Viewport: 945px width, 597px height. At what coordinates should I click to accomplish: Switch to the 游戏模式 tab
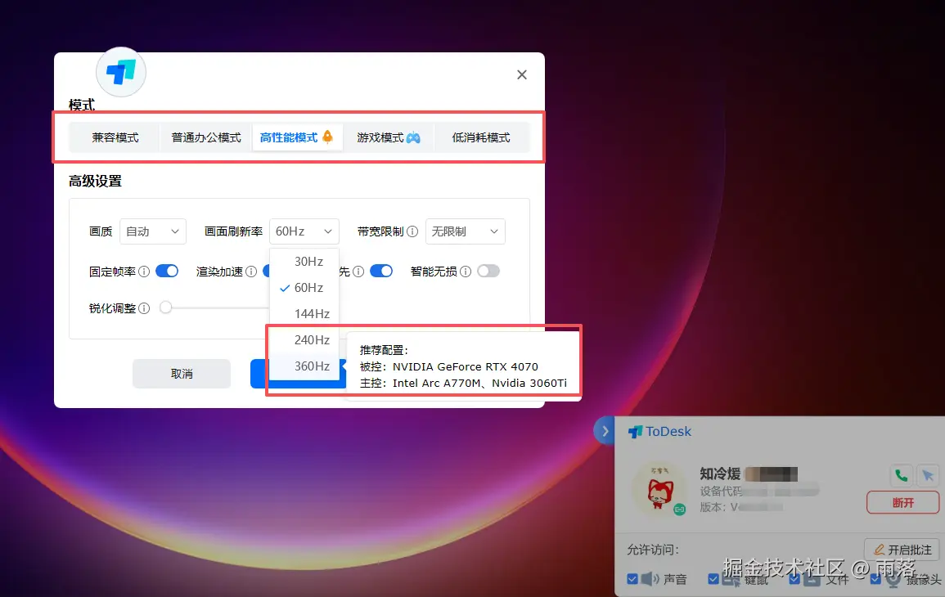tap(389, 137)
